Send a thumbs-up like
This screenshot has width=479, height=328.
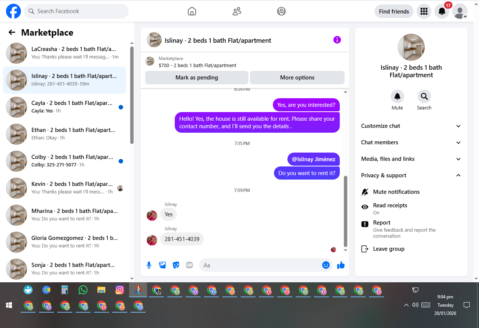pos(341,265)
